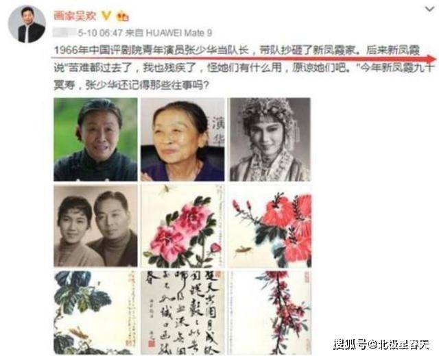This screenshot has height=356, width=439.
Task: Expand the post options chevron menu
Action: pos(429,10)
